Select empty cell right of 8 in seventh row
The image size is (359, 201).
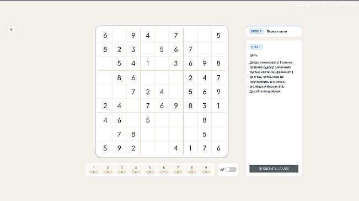tap(218, 120)
